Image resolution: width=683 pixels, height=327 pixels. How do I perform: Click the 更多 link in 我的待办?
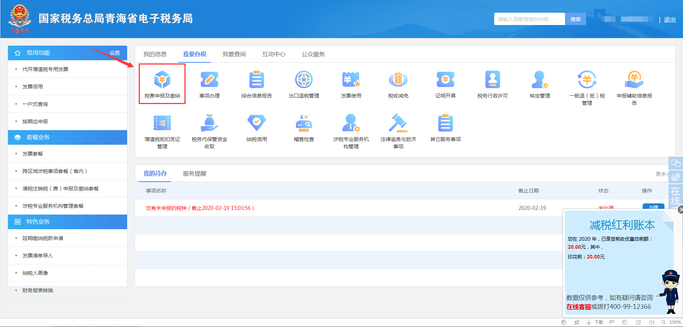[x=662, y=174]
